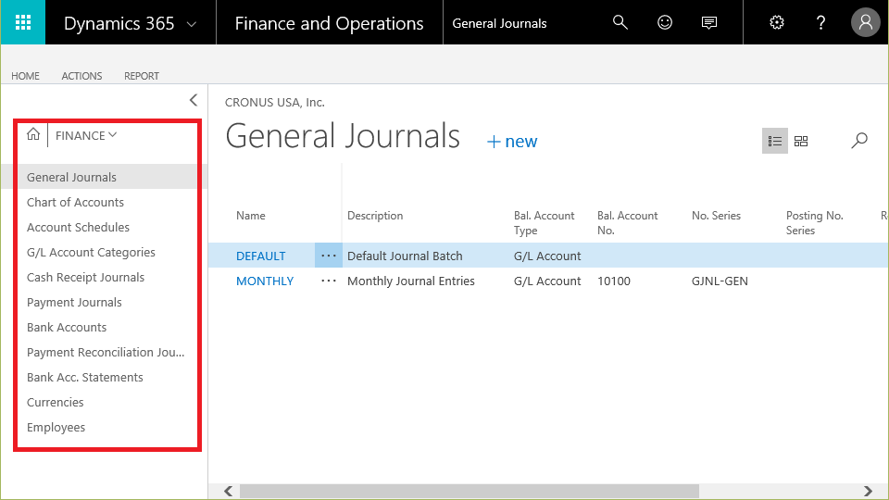This screenshot has width=889, height=500.
Task: Open Bank Acc. Statements
Action: click(85, 377)
